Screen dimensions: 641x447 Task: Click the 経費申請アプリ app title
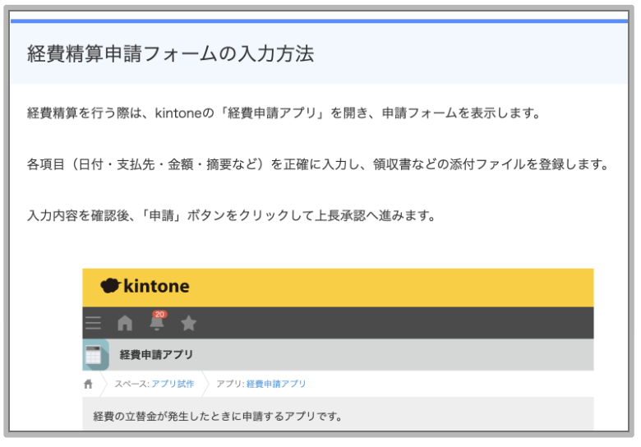[156, 355]
